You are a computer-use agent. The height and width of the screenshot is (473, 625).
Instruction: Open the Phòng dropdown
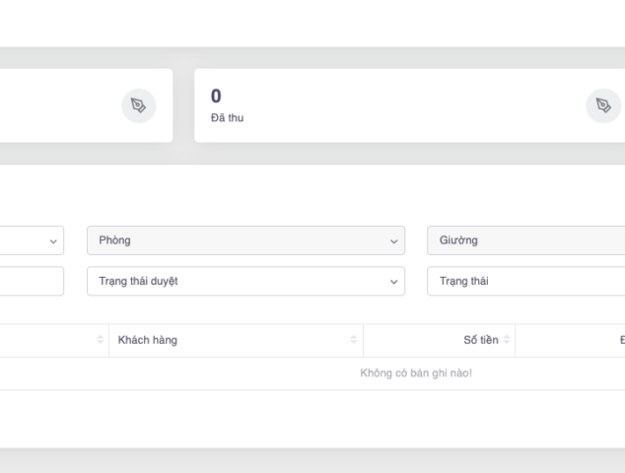[245, 241]
